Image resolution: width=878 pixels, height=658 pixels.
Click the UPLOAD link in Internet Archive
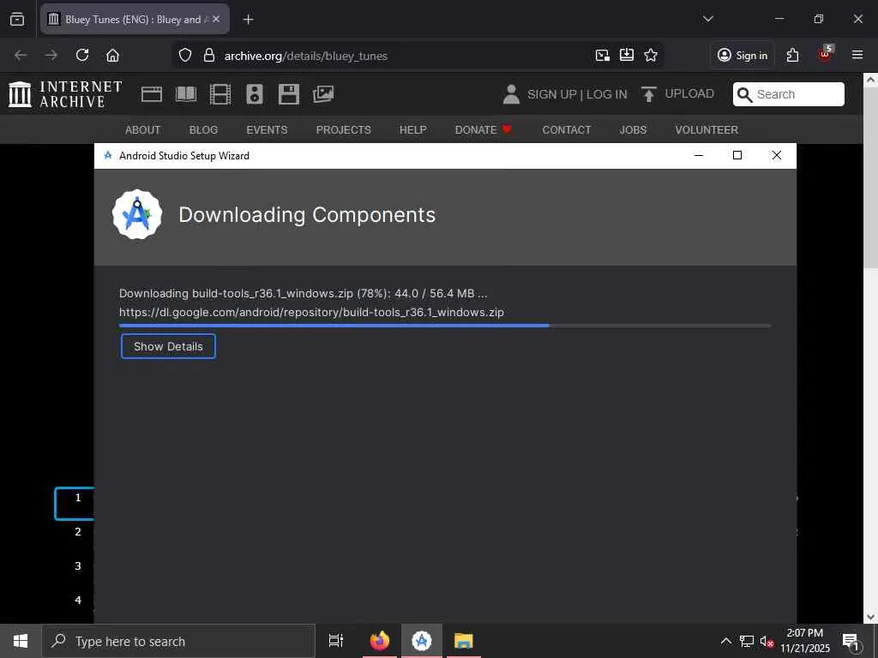click(678, 94)
